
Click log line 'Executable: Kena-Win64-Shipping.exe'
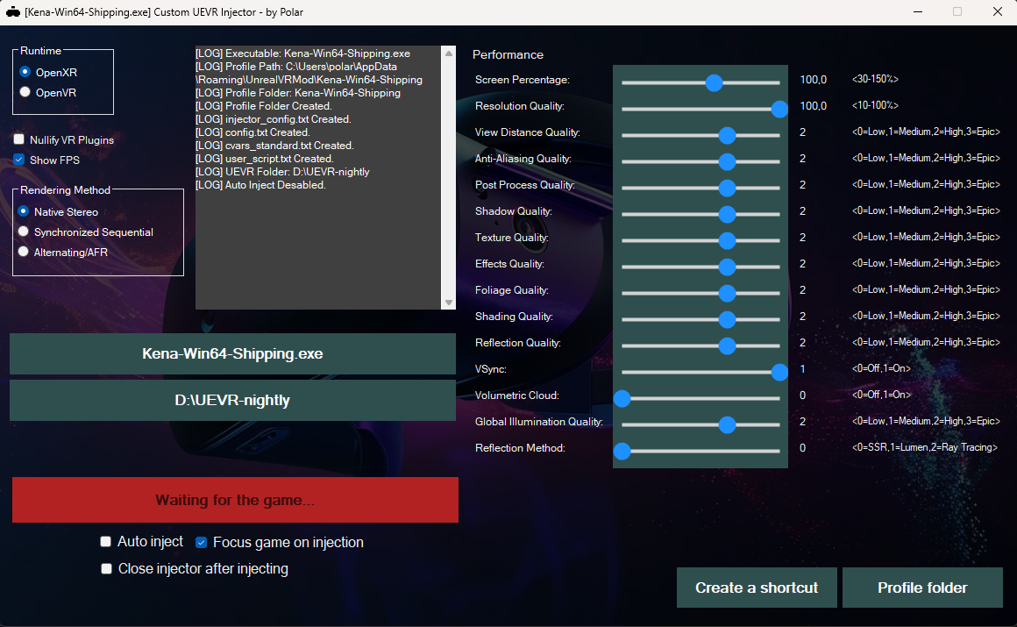tap(302, 53)
